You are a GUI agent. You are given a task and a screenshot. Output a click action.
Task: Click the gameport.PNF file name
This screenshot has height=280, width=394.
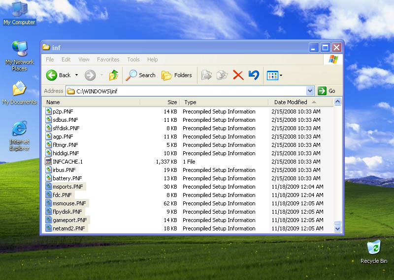(x=70, y=220)
